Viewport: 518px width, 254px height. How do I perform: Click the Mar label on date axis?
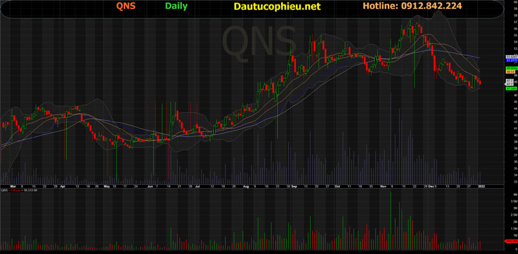pyautogui.click(x=13, y=186)
